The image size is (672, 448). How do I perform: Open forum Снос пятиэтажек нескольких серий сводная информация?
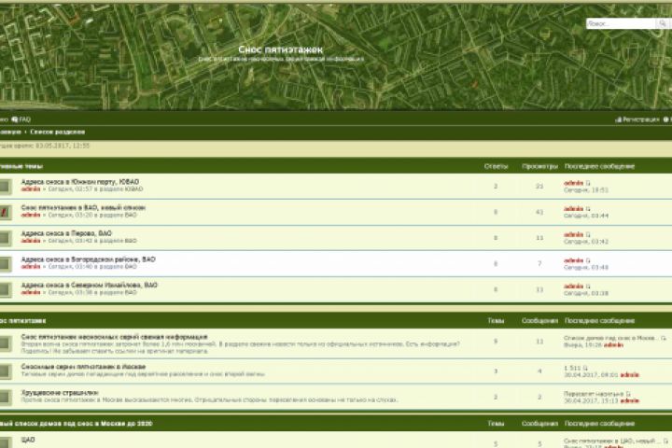pyautogui.click(x=114, y=337)
